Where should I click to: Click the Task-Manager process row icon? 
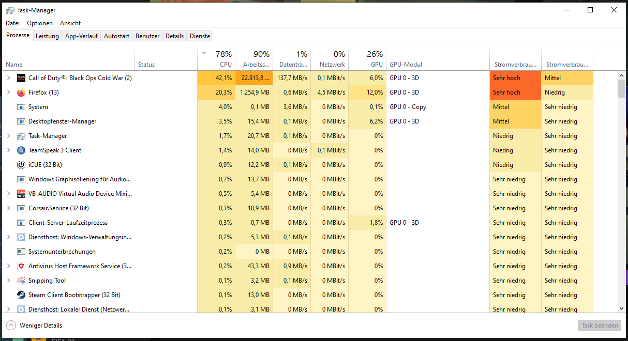pyautogui.click(x=21, y=136)
